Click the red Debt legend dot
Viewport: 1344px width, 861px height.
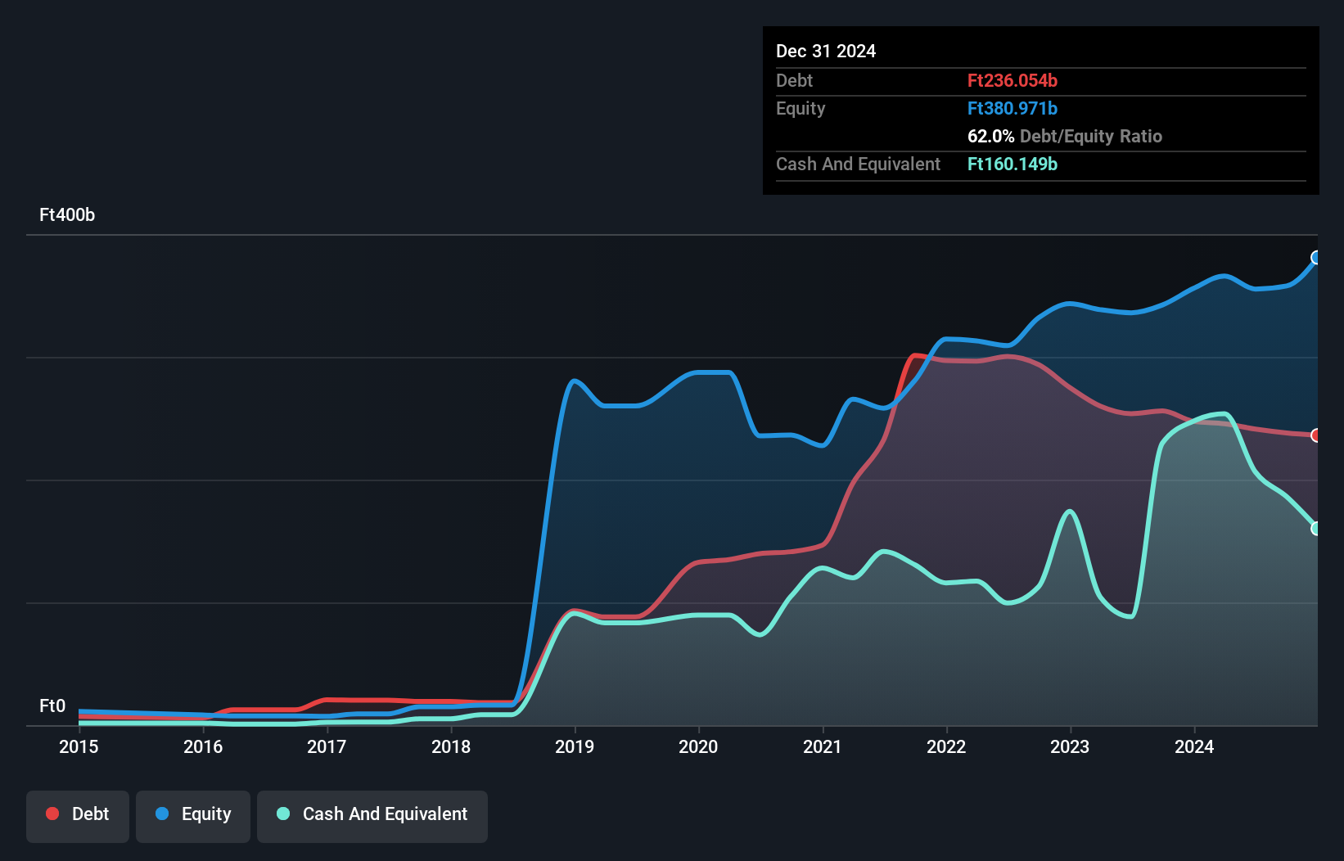click(52, 814)
